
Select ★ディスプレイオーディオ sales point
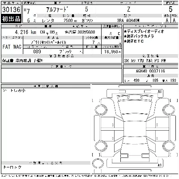pos(144,31)
